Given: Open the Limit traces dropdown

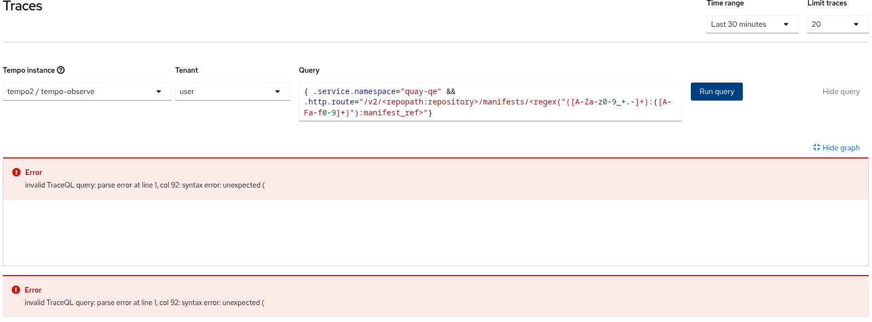Looking at the screenshot, I should tap(837, 25).
